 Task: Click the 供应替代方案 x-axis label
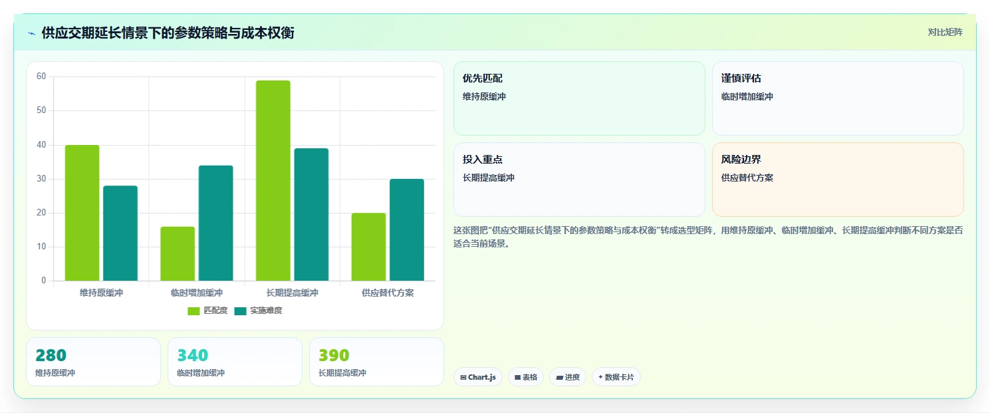388,293
